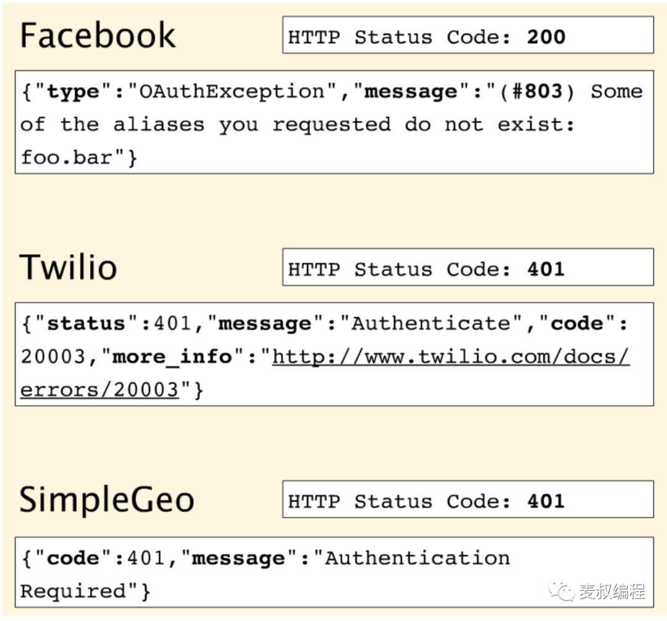This screenshot has height=621, width=667.
Task: Select SimpleGeo's HTTP Status Code: 401 box
Action: [x=468, y=499]
